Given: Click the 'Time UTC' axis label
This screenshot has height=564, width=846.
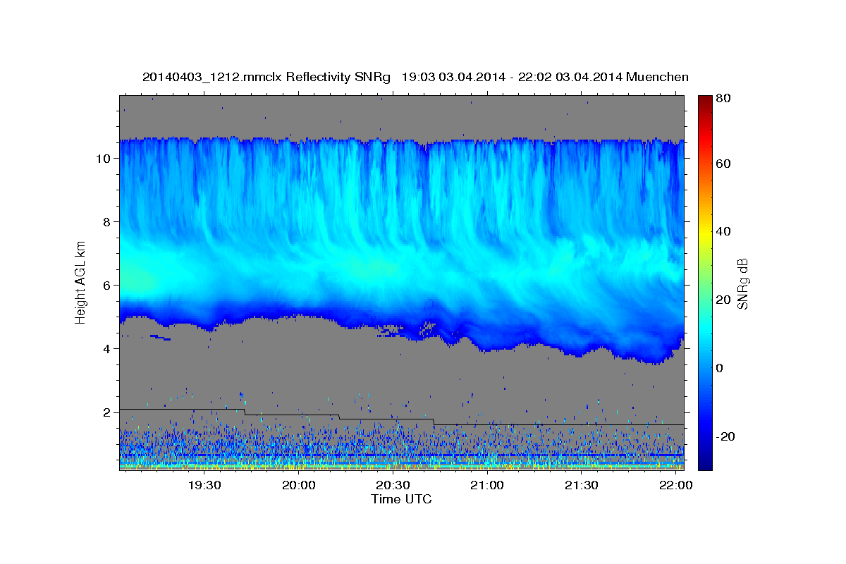Looking at the screenshot, I should (401, 499).
